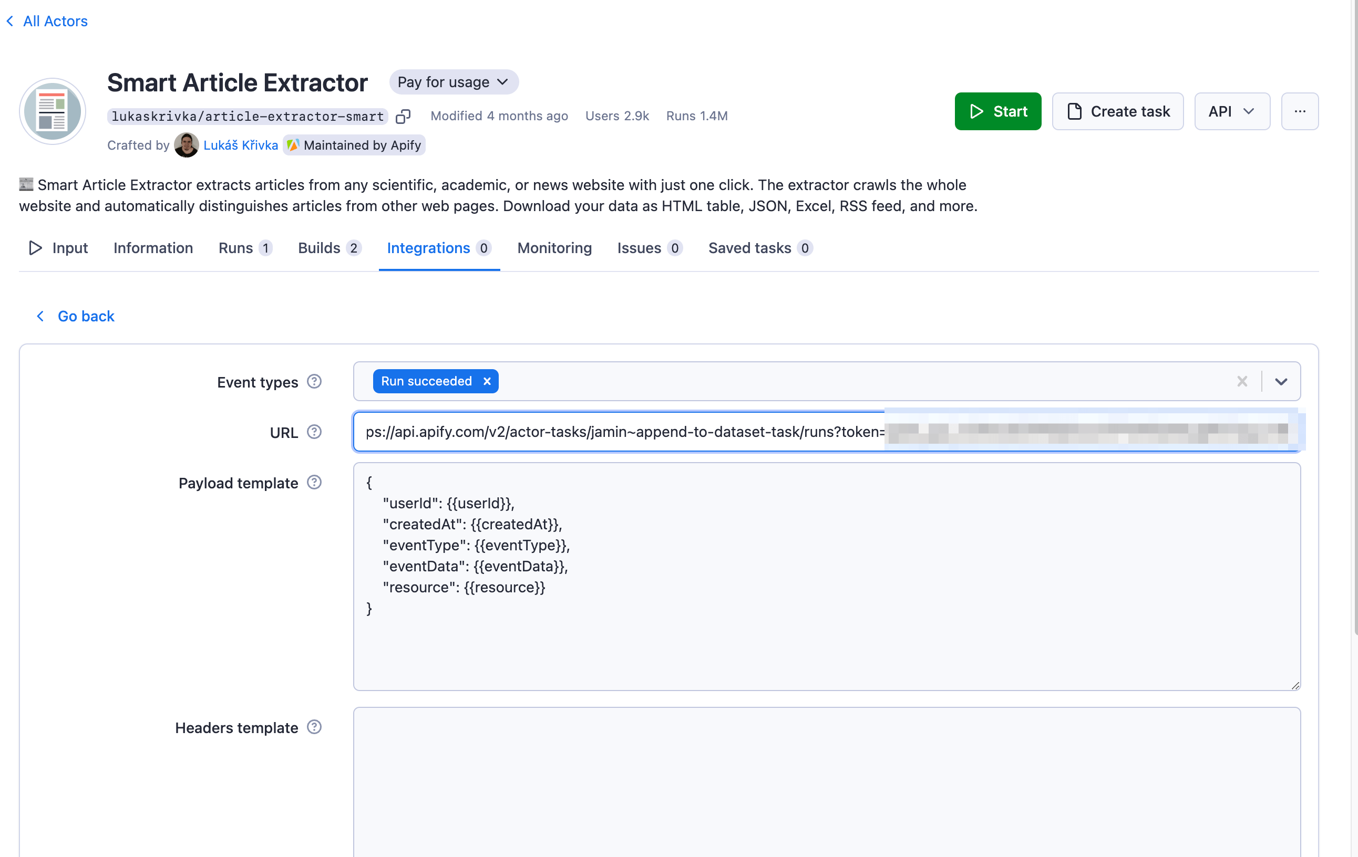Click the more options ellipsis button
The width and height of the screenshot is (1358, 857).
(1300, 111)
